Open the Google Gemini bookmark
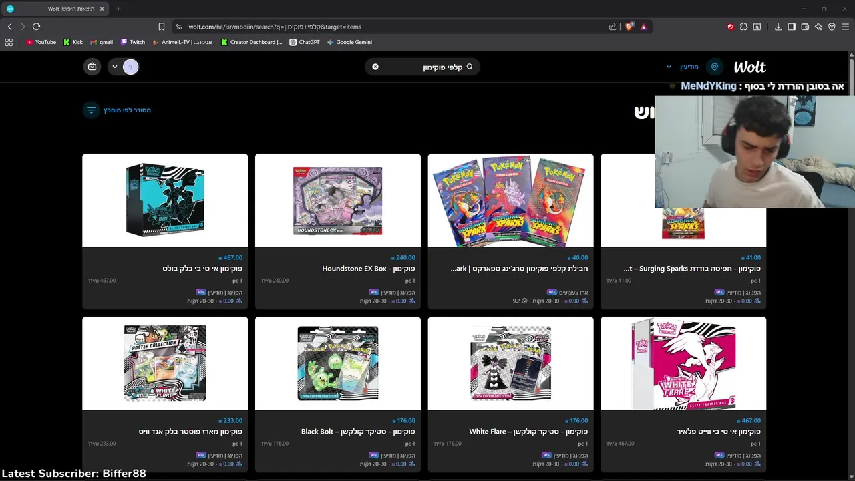This screenshot has height=481, width=855. point(349,42)
